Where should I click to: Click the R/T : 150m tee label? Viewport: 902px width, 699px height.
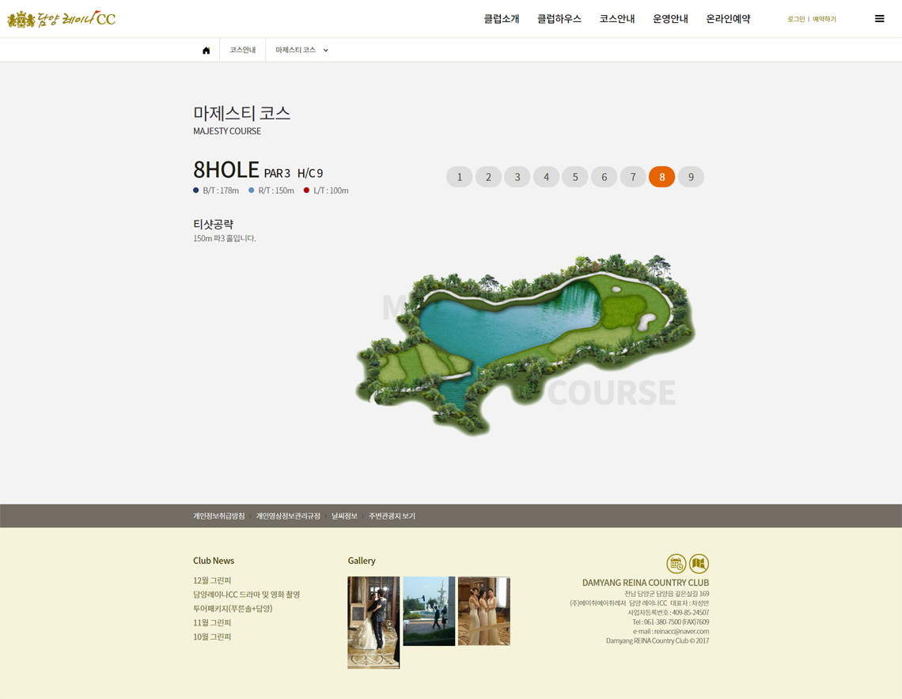click(x=276, y=191)
